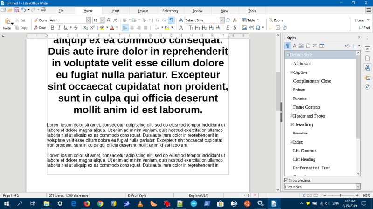Uncheck the Show previews checkbox
Image resolution: width=373 pixels, height=209 pixels.
(x=286, y=180)
